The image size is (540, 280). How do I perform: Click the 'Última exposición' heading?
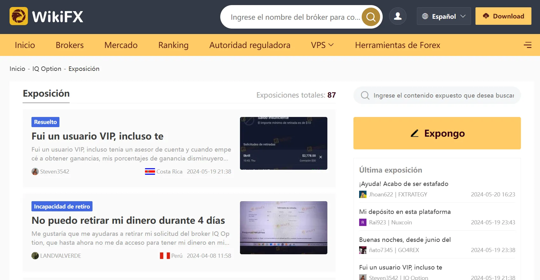pyautogui.click(x=391, y=170)
